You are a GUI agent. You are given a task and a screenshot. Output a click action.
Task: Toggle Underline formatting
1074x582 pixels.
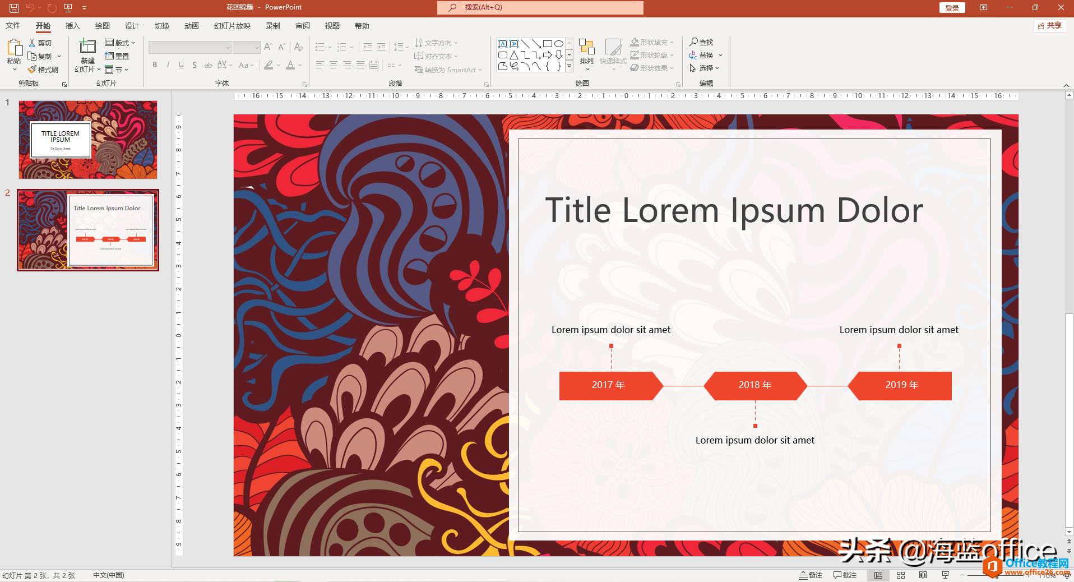click(x=181, y=65)
